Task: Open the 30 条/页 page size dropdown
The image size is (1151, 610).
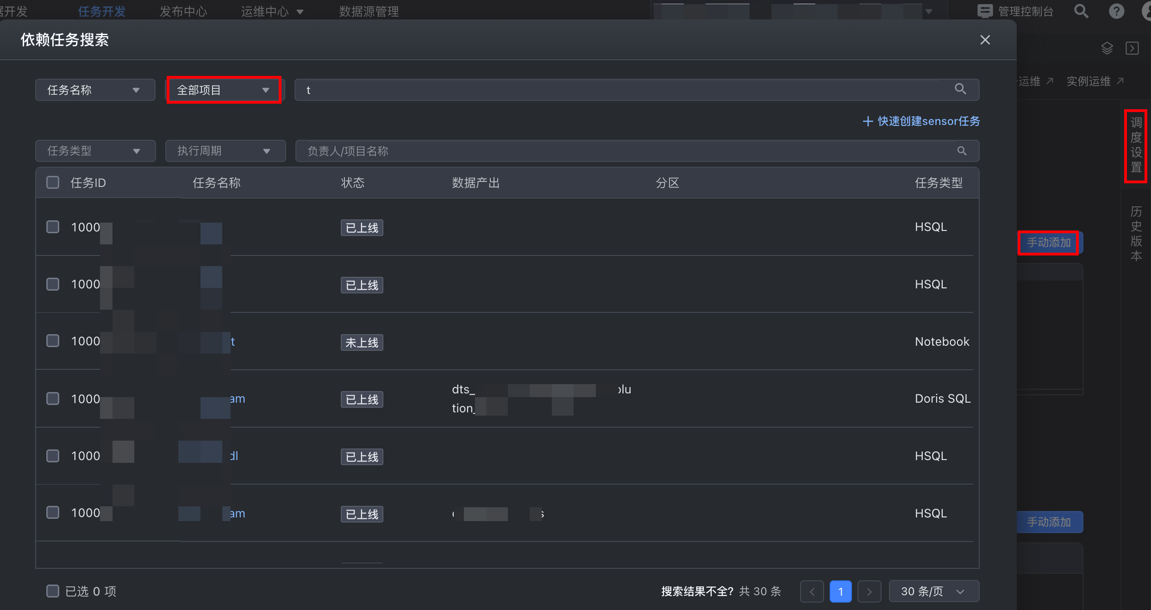Action: point(933,591)
